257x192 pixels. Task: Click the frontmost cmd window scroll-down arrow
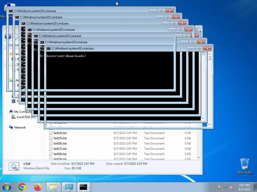pyautogui.click(x=209, y=125)
